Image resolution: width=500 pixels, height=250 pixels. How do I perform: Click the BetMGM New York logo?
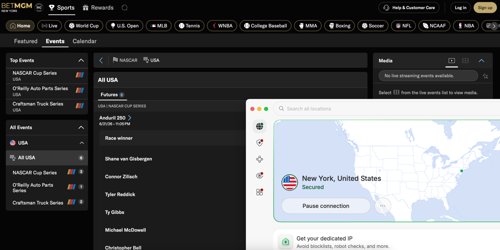pyautogui.click(x=17, y=7)
